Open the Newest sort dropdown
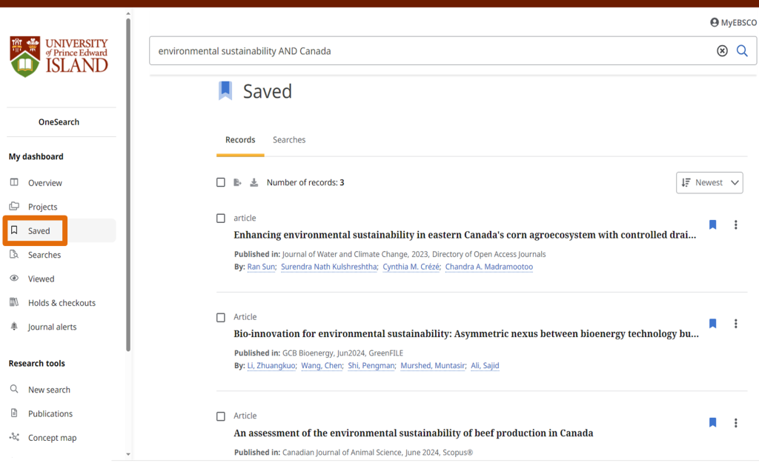The image size is (759, 463). [709, 182]
